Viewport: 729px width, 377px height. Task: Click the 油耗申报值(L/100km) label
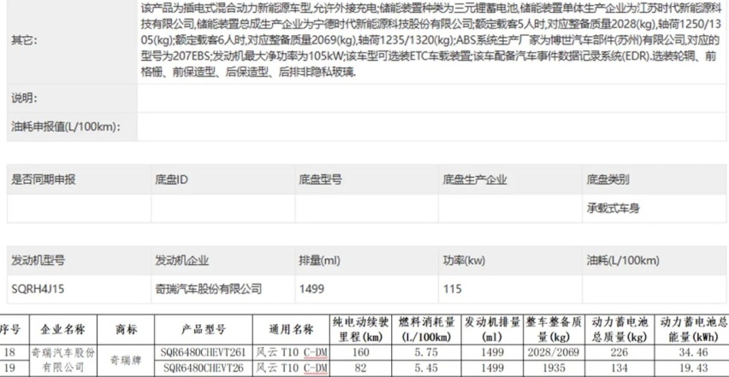coord(66,127)
